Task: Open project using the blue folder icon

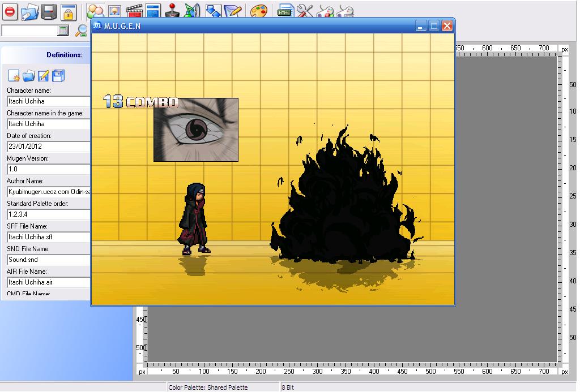Action: (29, 11)
